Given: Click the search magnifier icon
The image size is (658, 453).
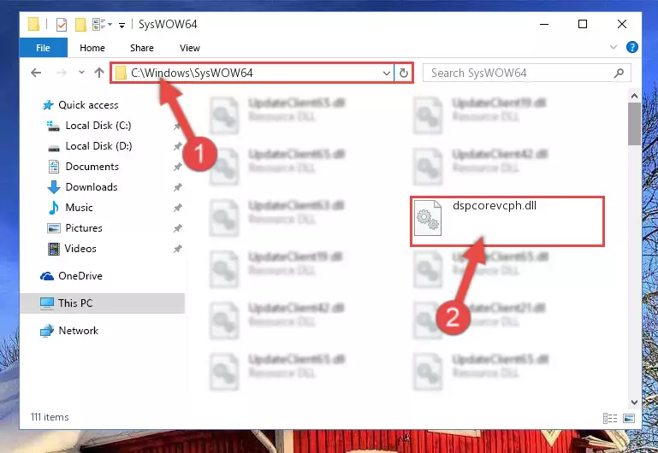Looking at the screenshot, I should [619, 74].
